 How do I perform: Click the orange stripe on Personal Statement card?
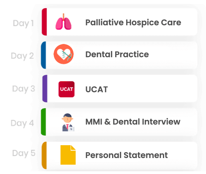click(x=44, y=155)
